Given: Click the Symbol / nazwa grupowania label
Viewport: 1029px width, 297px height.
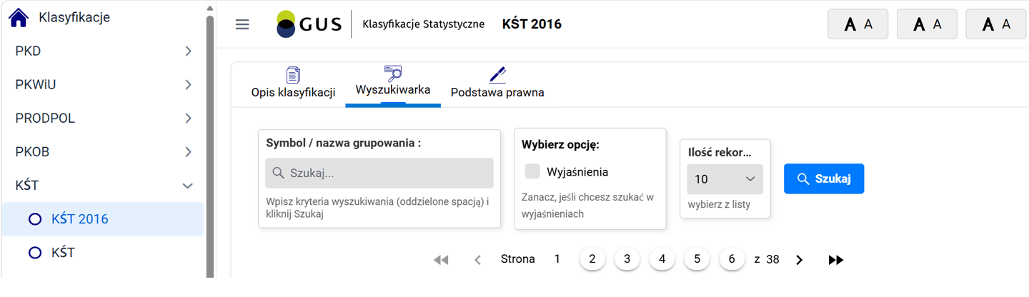Looking at the screenshot, I should [343, 142].
